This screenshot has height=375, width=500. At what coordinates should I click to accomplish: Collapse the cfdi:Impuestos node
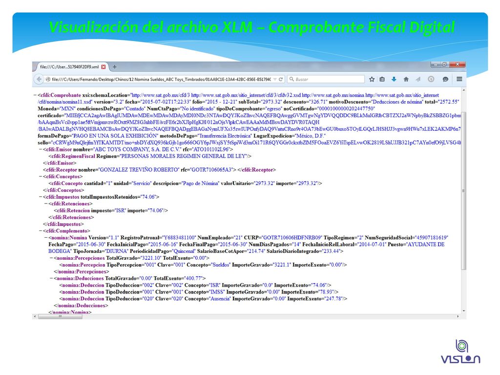tap(40, 197)
